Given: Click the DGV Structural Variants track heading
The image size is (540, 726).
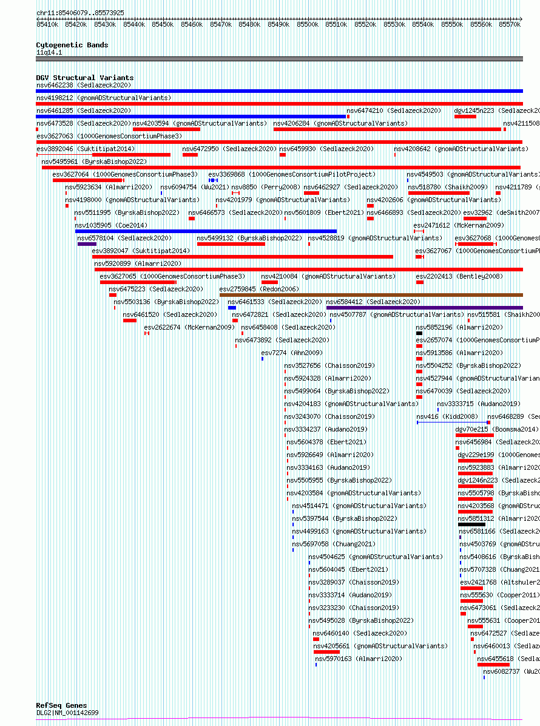Looking at the screenshot, I should [x=85, y=78].
